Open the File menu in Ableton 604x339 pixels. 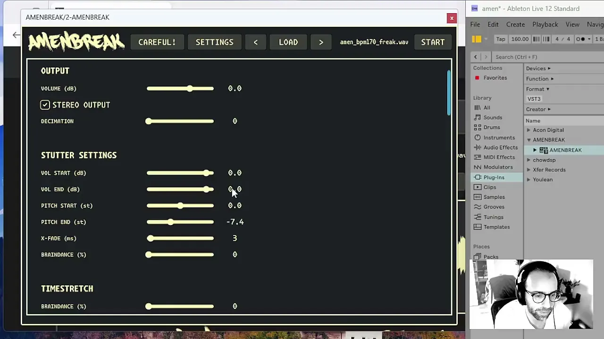475,24
